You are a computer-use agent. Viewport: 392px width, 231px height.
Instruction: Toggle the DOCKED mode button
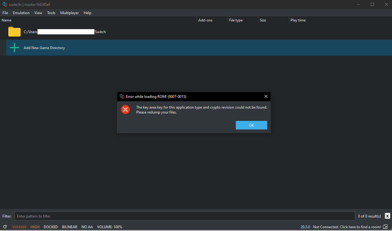pyautogui.click(x=51, y=227)
